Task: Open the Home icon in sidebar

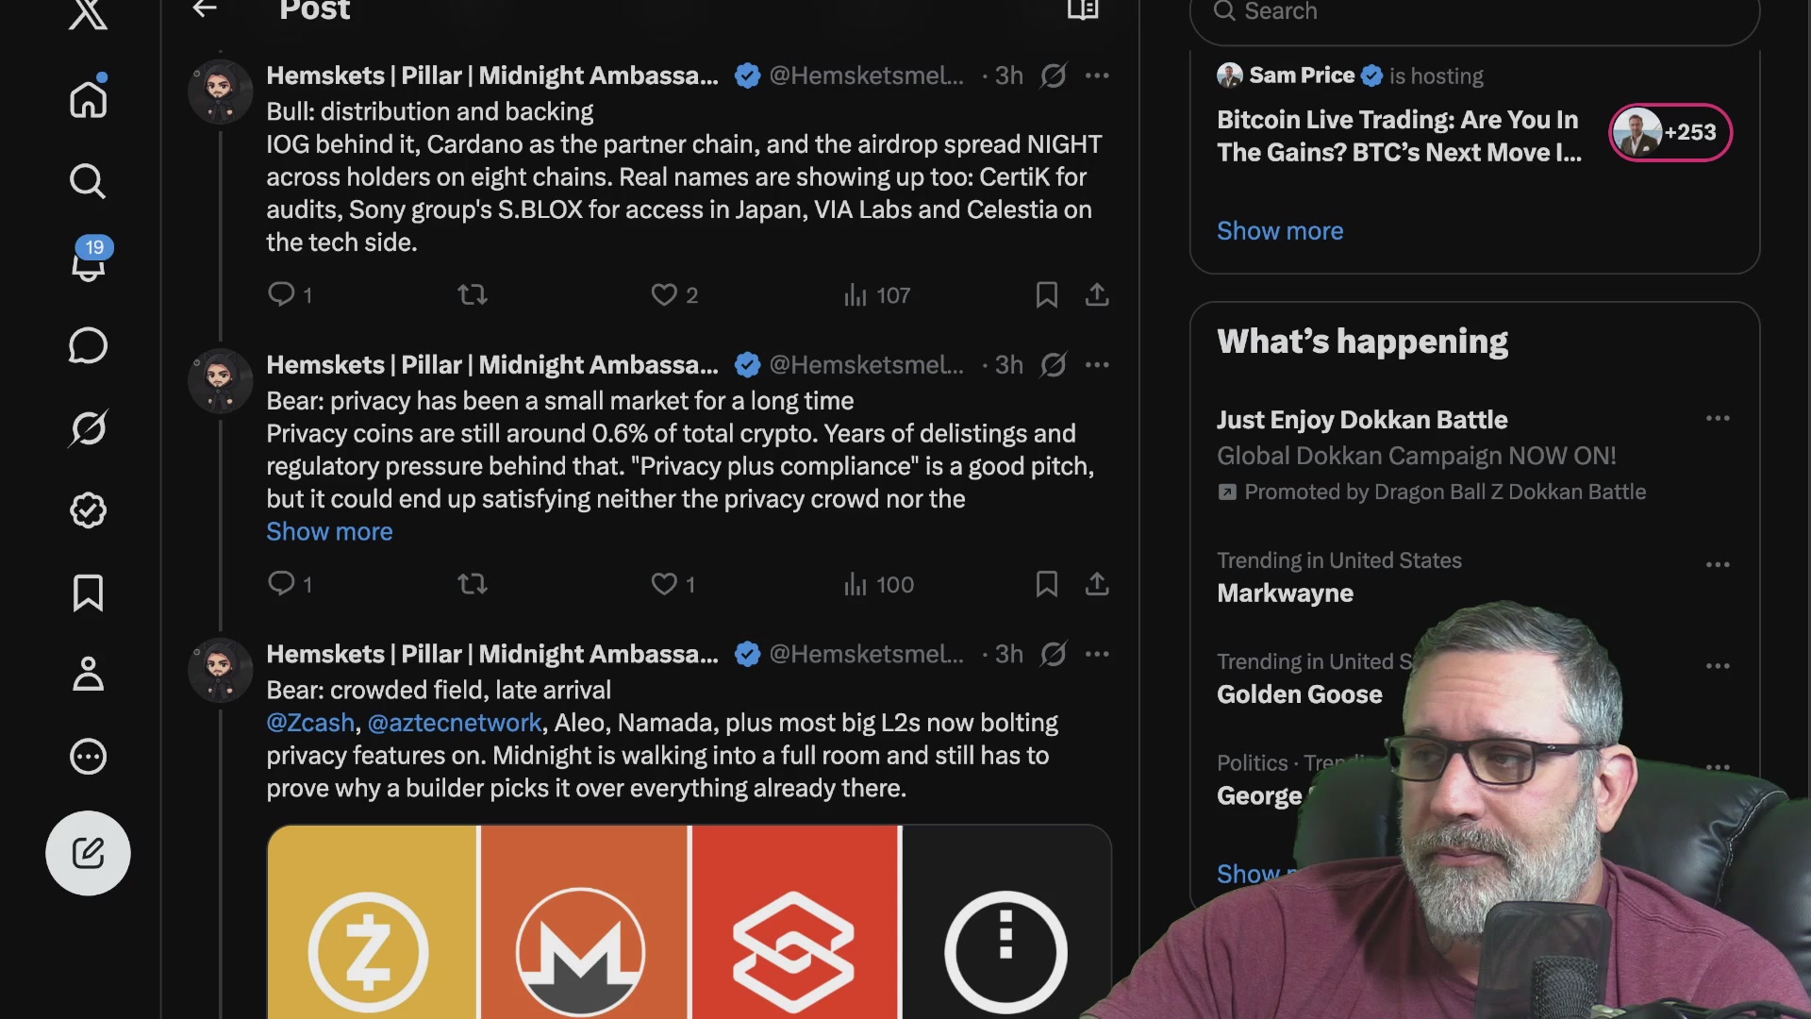Action: [x=88, y=99]
